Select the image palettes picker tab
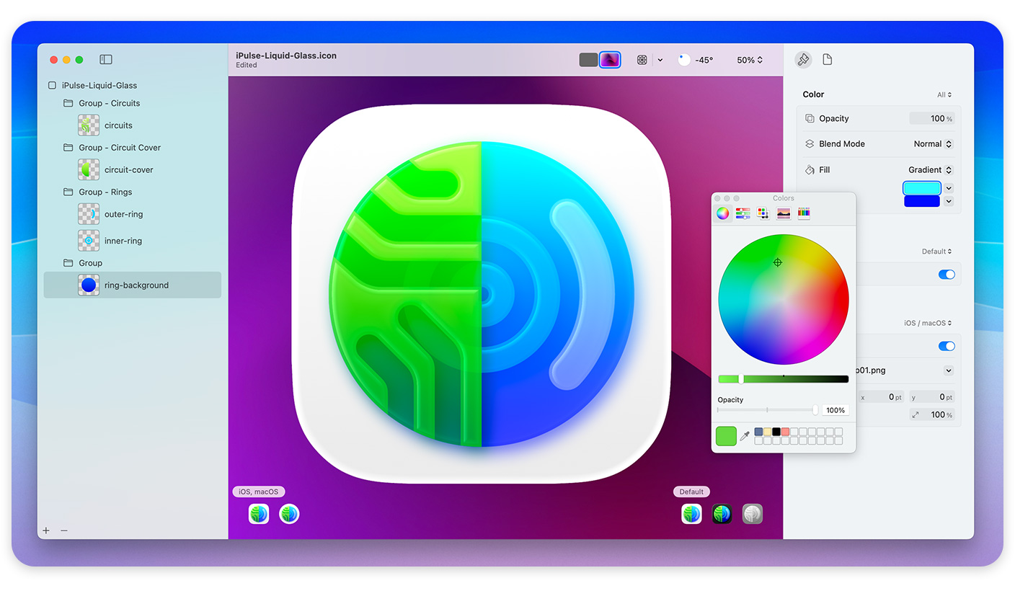This screenshot has height=591, width=1015. [783, 213]
